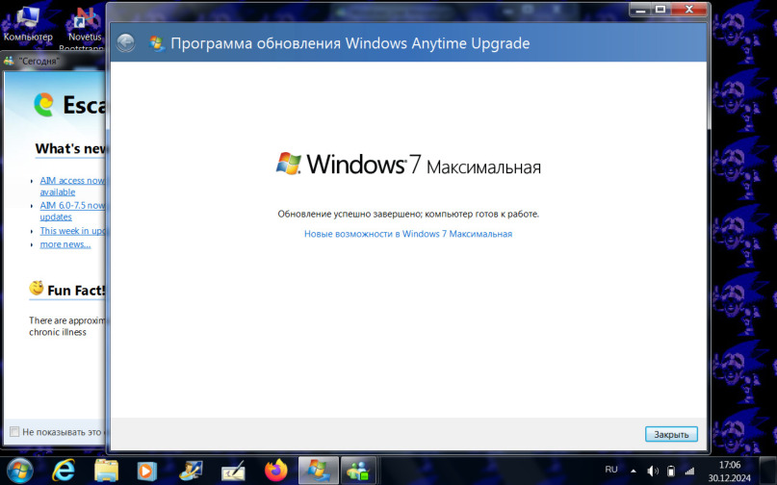Open more news... link in Сегодня window
This screenshot has width=777, height=485.
click(65, 244)
